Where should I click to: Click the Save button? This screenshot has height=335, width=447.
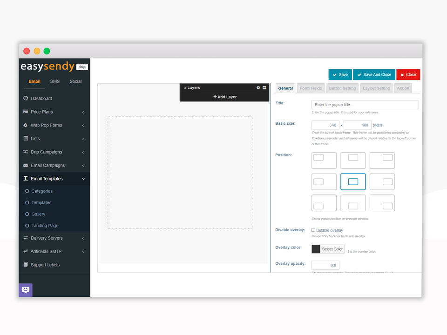point(340,74)
